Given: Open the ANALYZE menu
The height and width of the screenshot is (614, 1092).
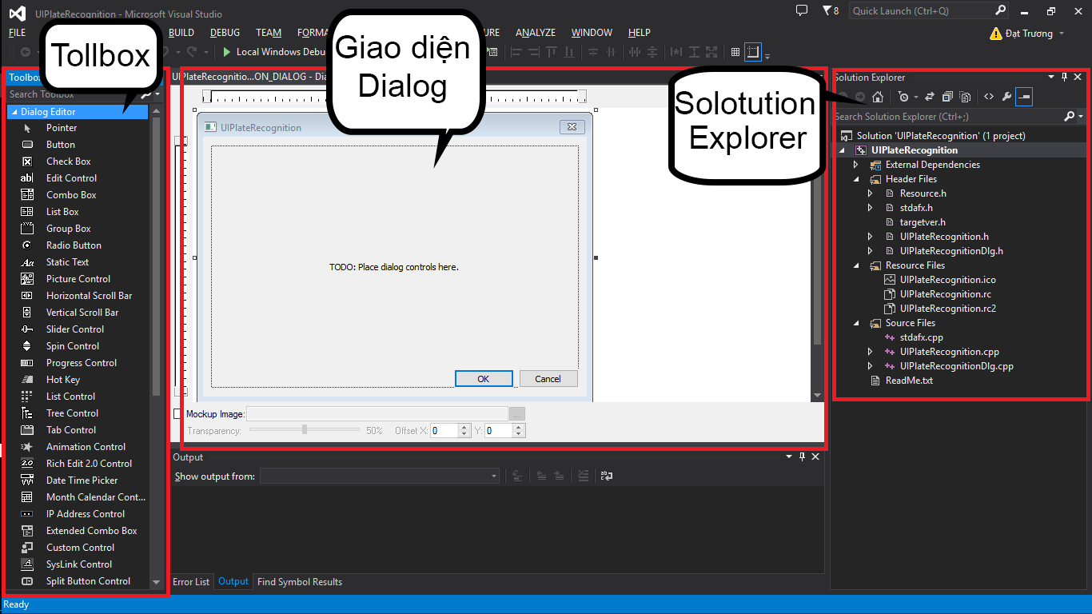Looking at the screenshot, I should [536, 33].
